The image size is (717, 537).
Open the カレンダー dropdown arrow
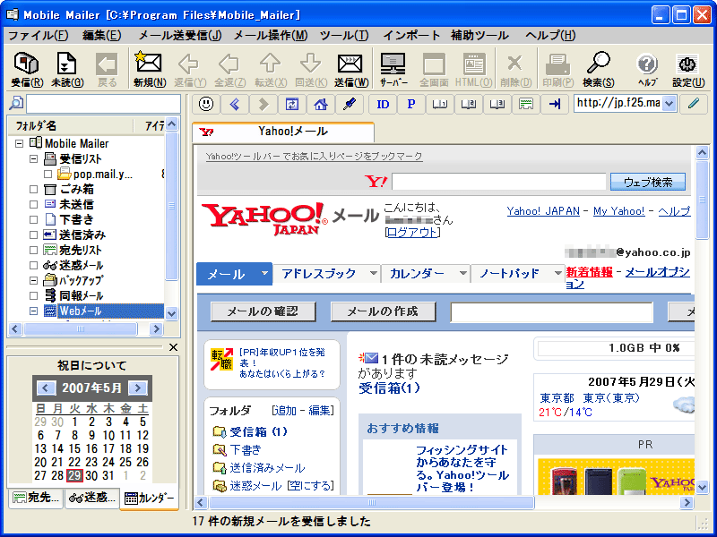(x=462, y=273)
